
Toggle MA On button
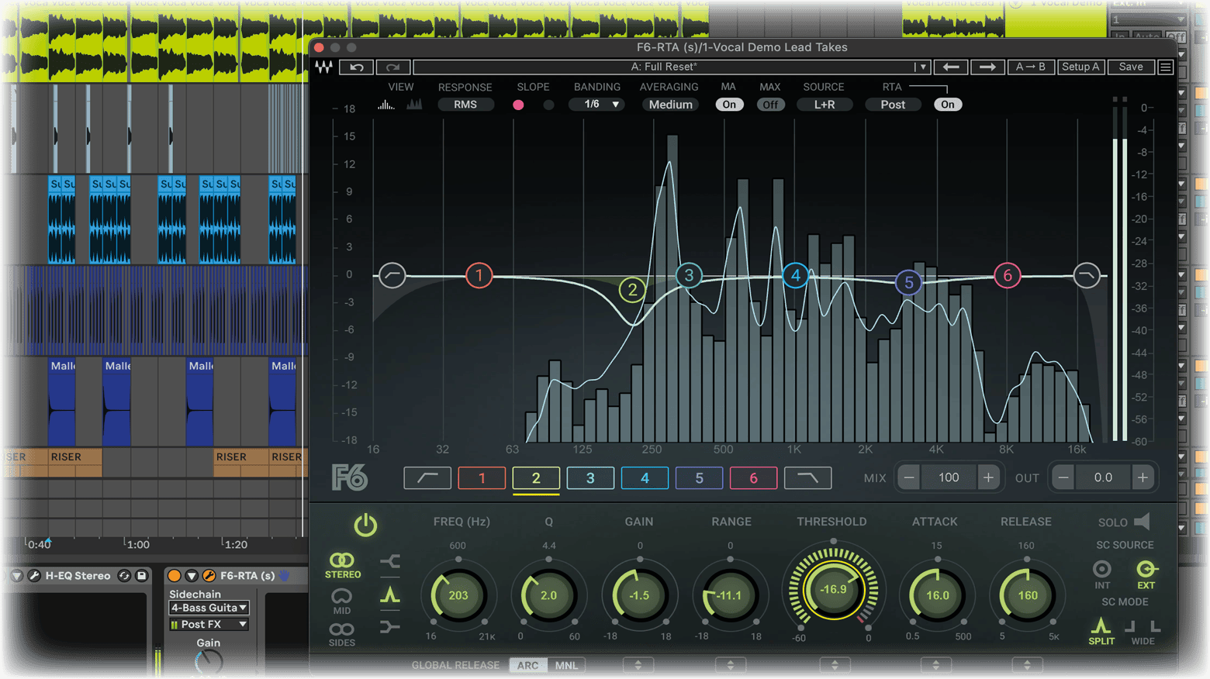pyautogui.click(x=729, y=105)
